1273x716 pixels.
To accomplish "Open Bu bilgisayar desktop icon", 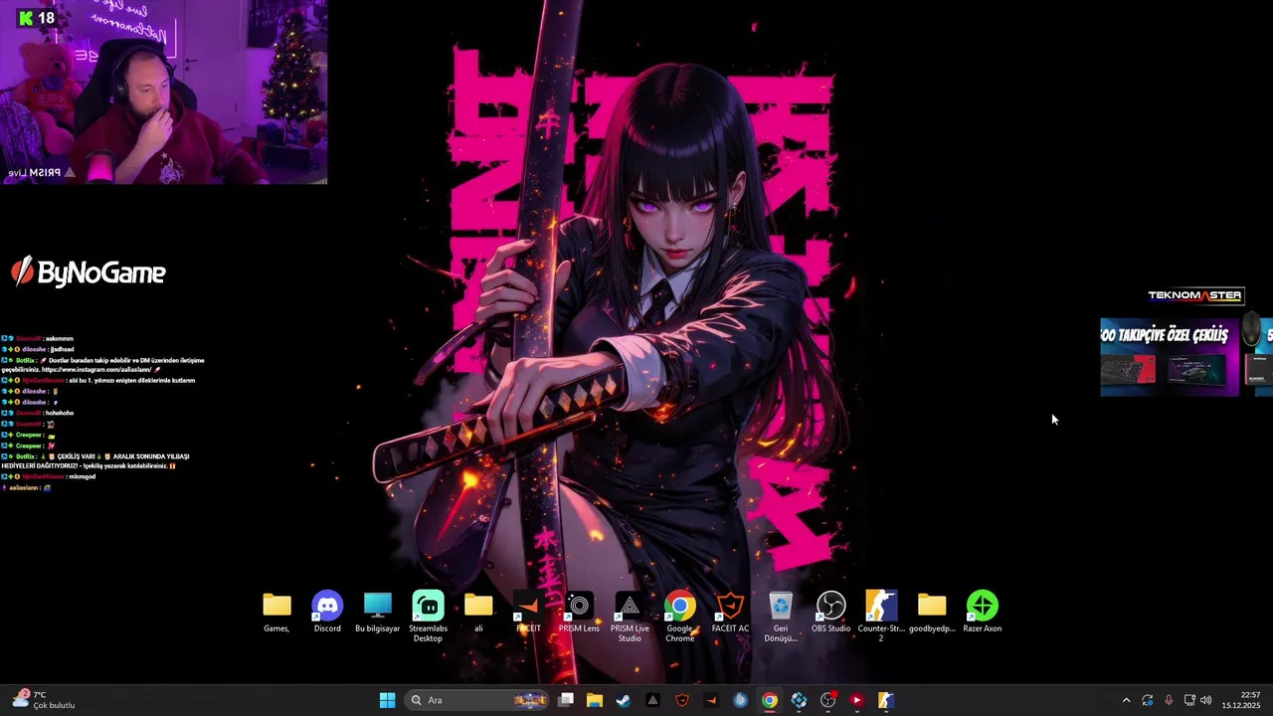I will click(378, 612).
